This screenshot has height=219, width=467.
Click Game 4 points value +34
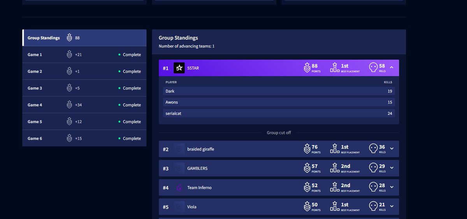(78, 105)
